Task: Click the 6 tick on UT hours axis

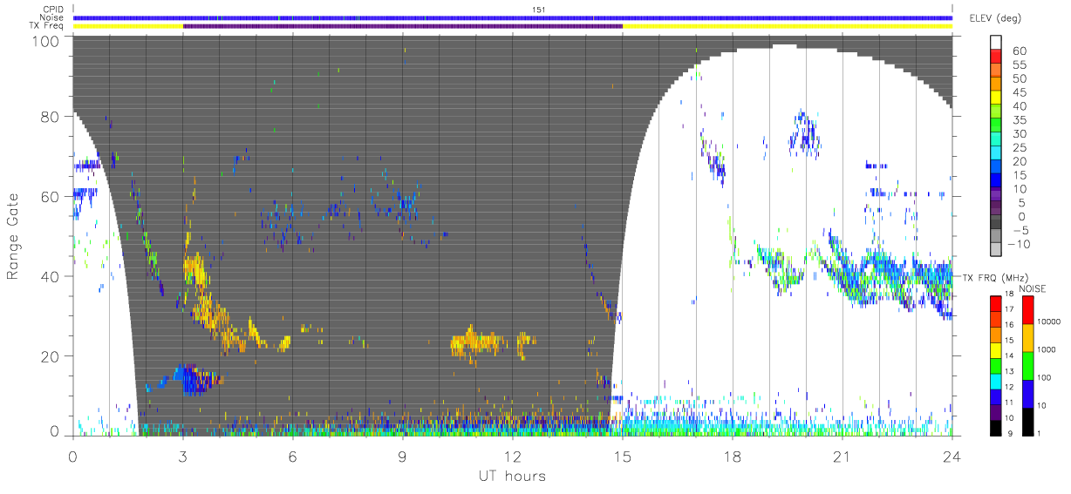Action: pyautogui.click(x=292, y=456)
